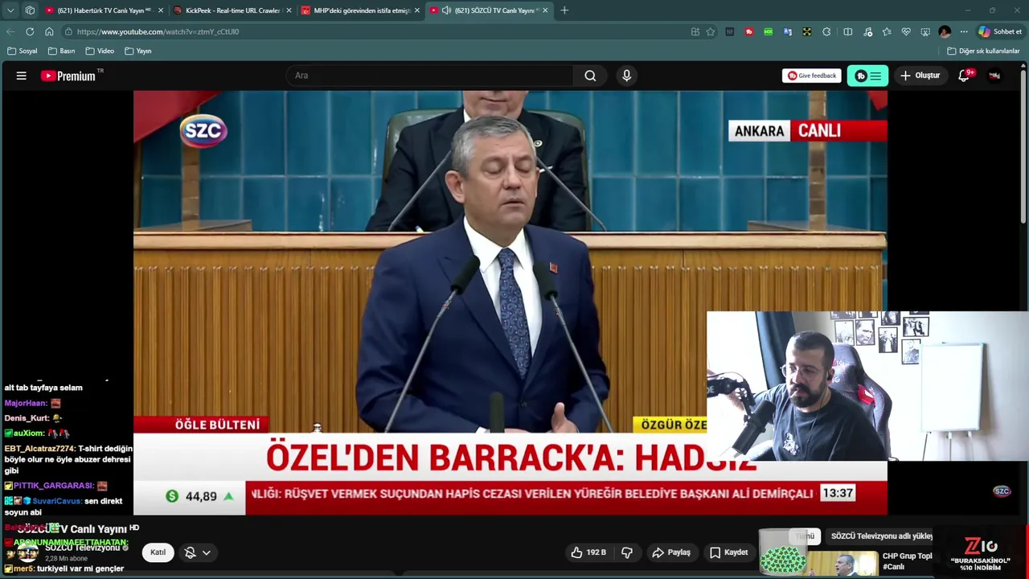Expand the tab actions chevron menu
The image size is (1029, 579).
10,10
